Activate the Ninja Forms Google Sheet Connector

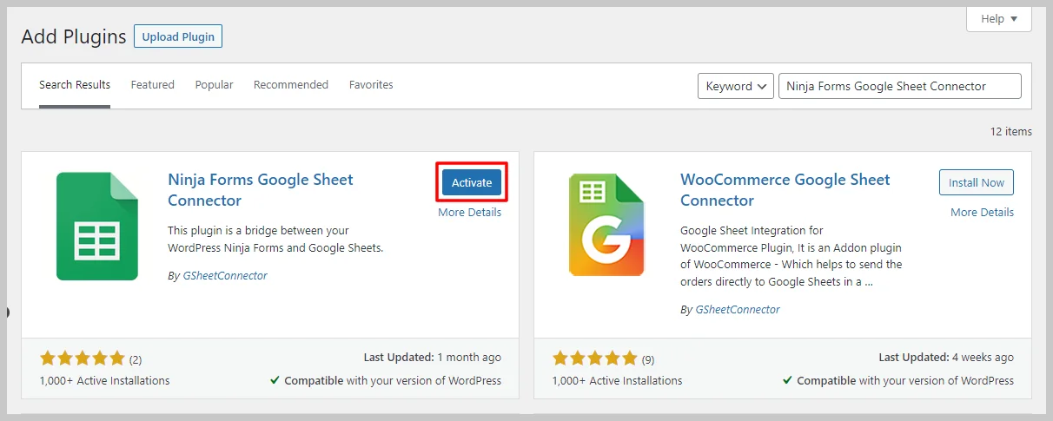coord(471,182)
